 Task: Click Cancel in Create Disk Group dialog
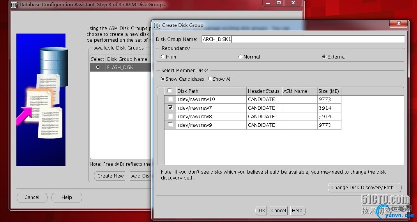(278, 211)
